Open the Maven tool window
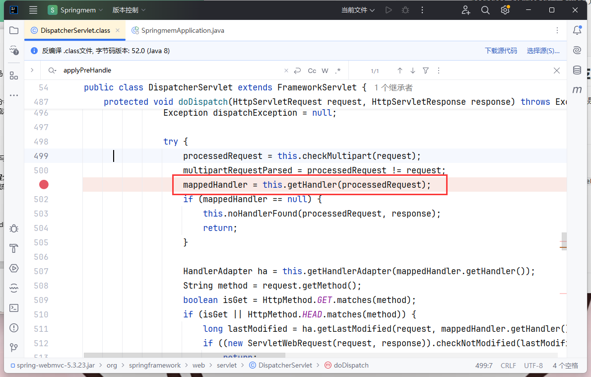591x377 pixels. point(577,90)
